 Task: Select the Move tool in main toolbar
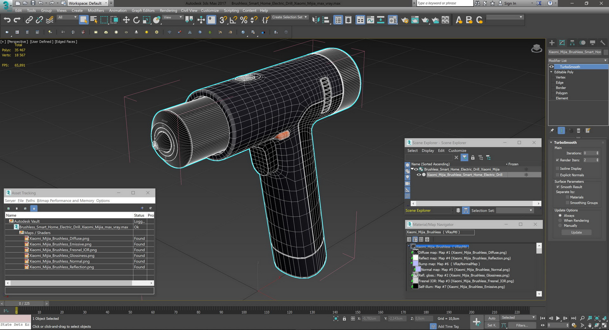click(126, 20)
